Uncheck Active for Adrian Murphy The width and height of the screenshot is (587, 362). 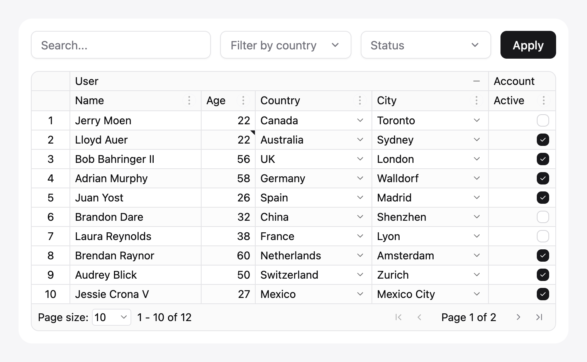(543, 178)
